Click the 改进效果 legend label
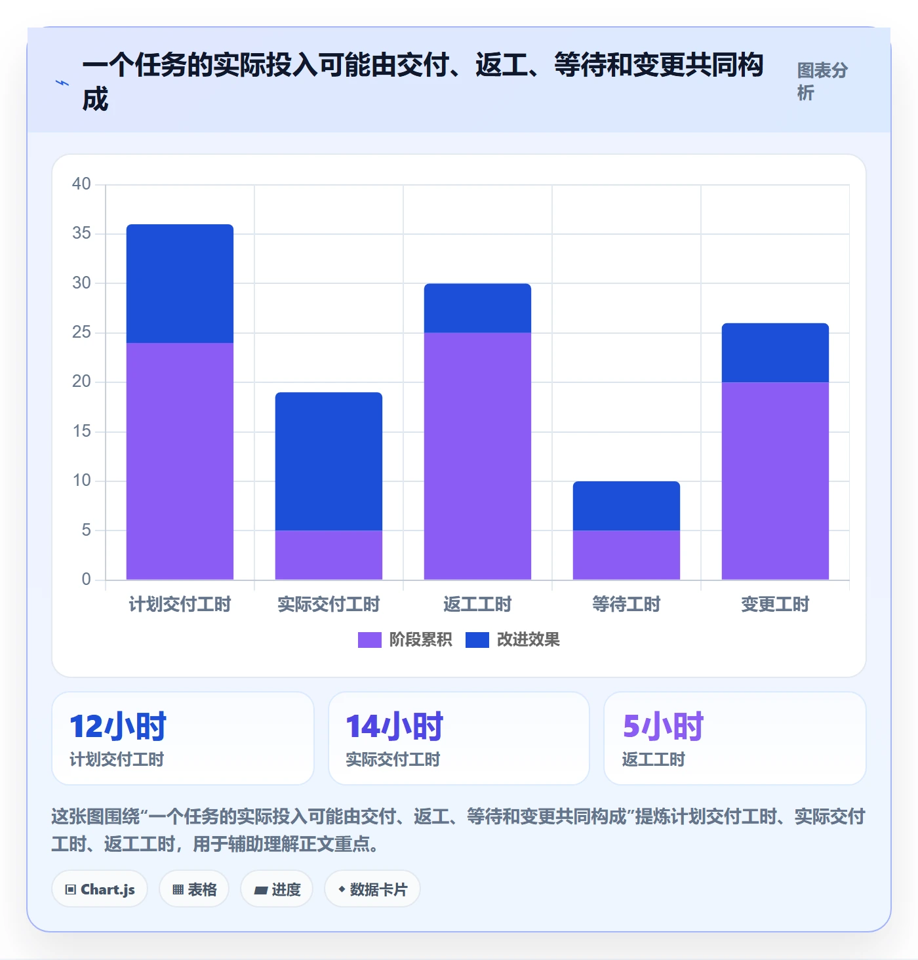 coord(529,640)
